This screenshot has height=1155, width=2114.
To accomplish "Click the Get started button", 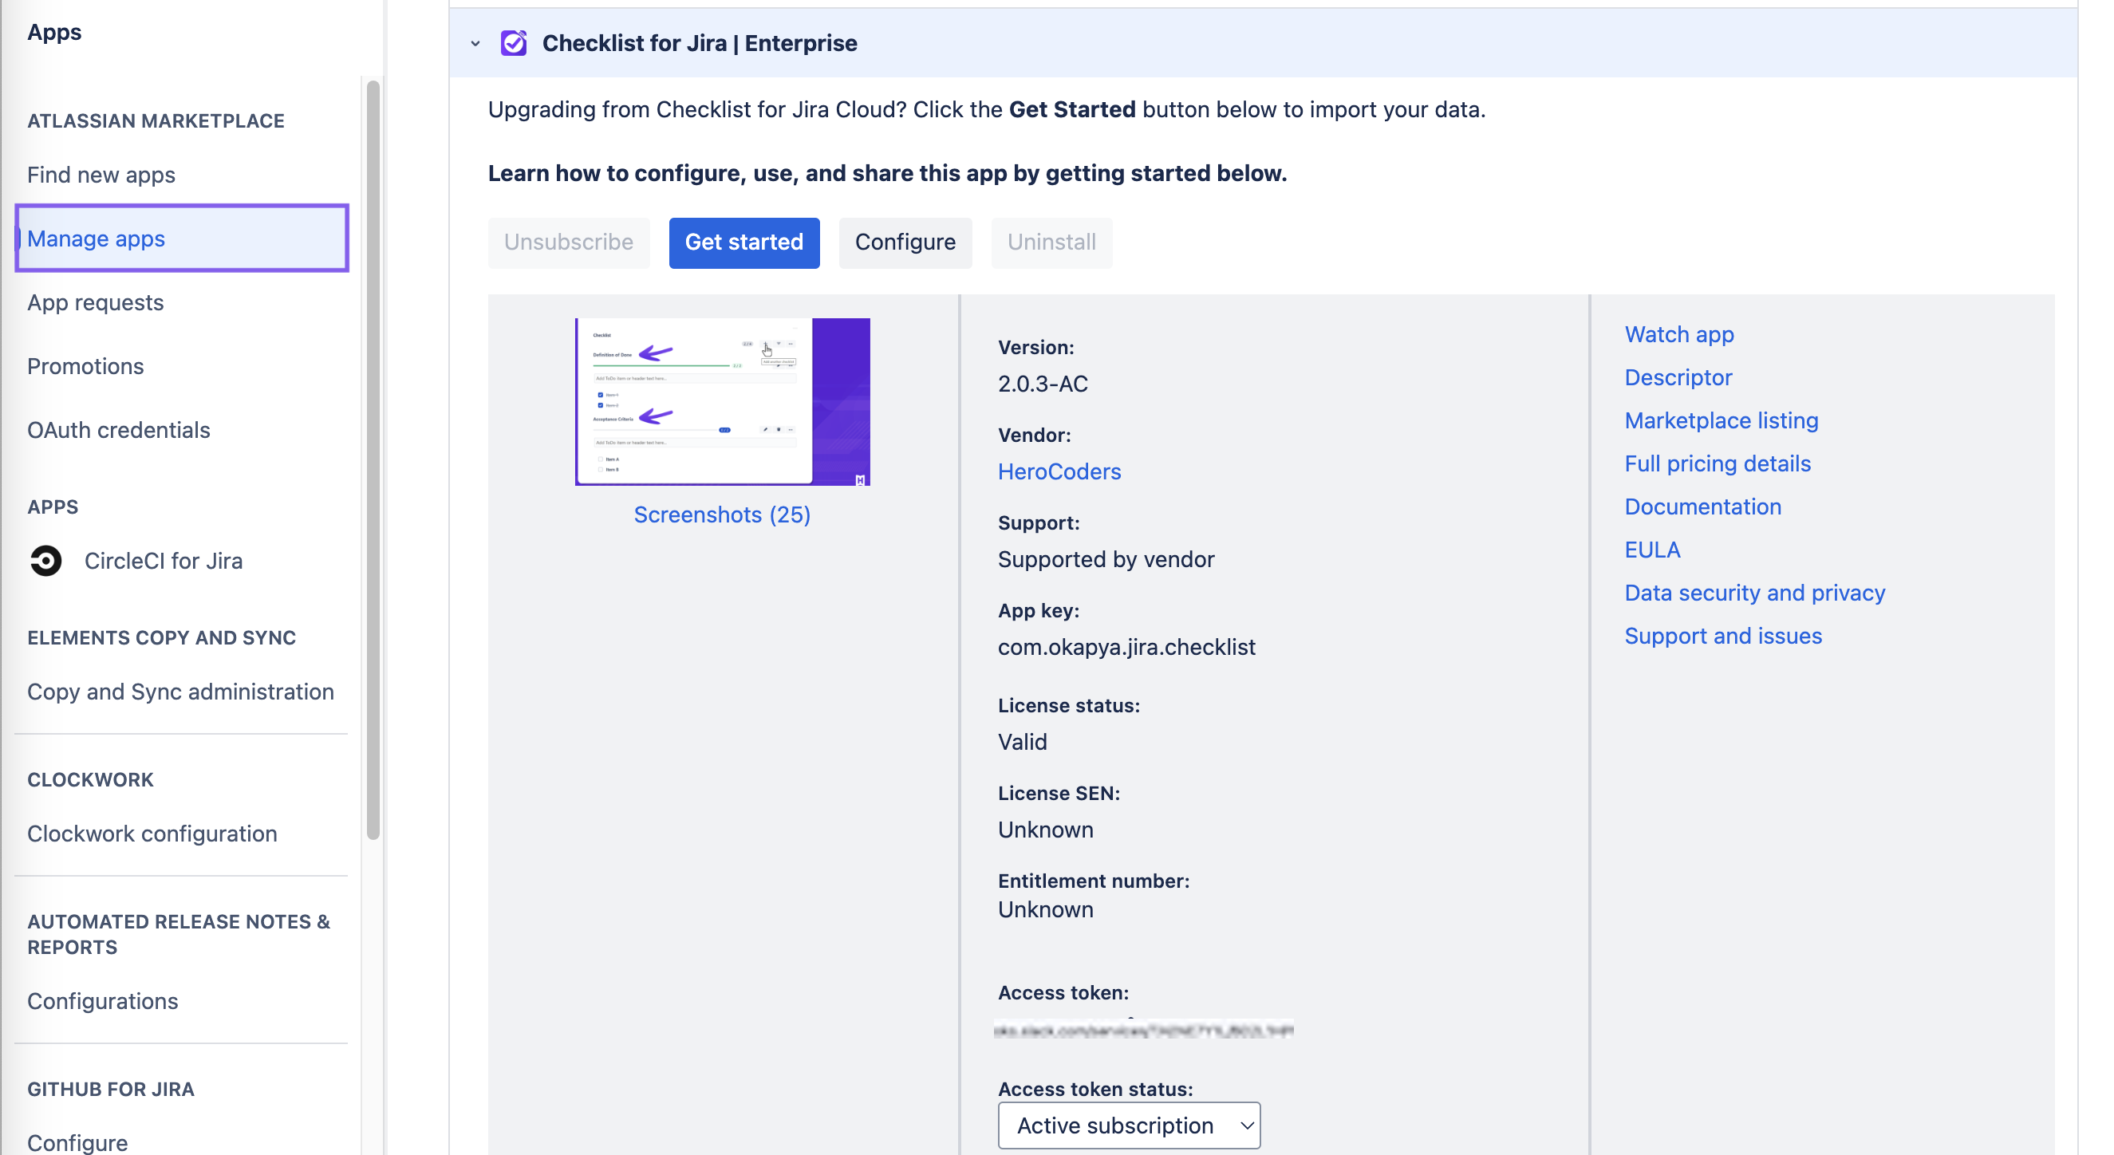I will pyautogui.click(x=743, y=242).
